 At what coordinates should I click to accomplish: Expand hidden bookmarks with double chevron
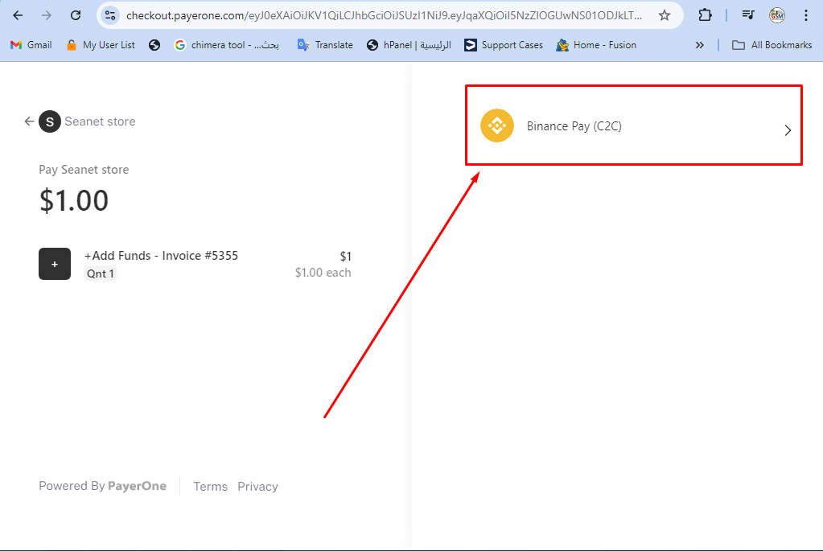(700, 45)
